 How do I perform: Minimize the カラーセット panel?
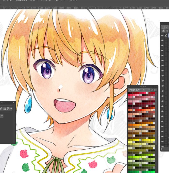pos(154,86)
